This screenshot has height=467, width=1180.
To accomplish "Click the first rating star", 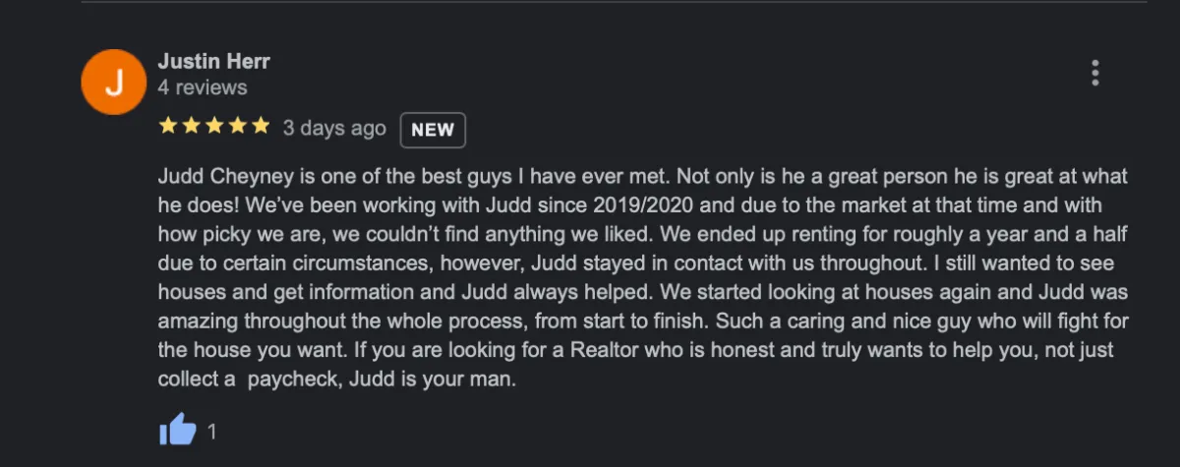I will (x=167, y=126).
